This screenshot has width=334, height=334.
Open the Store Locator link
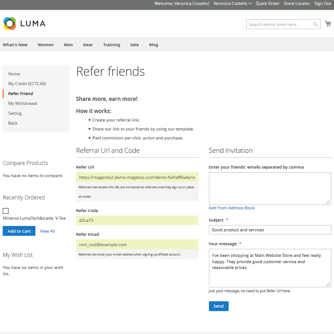[297, 4]
